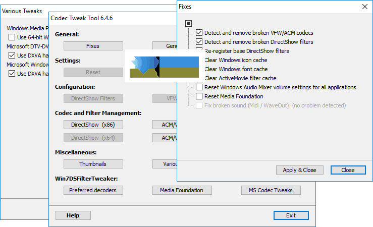Open Fixes in Codec Tweak Tool
373x227 pixels.
click(93, 46)
